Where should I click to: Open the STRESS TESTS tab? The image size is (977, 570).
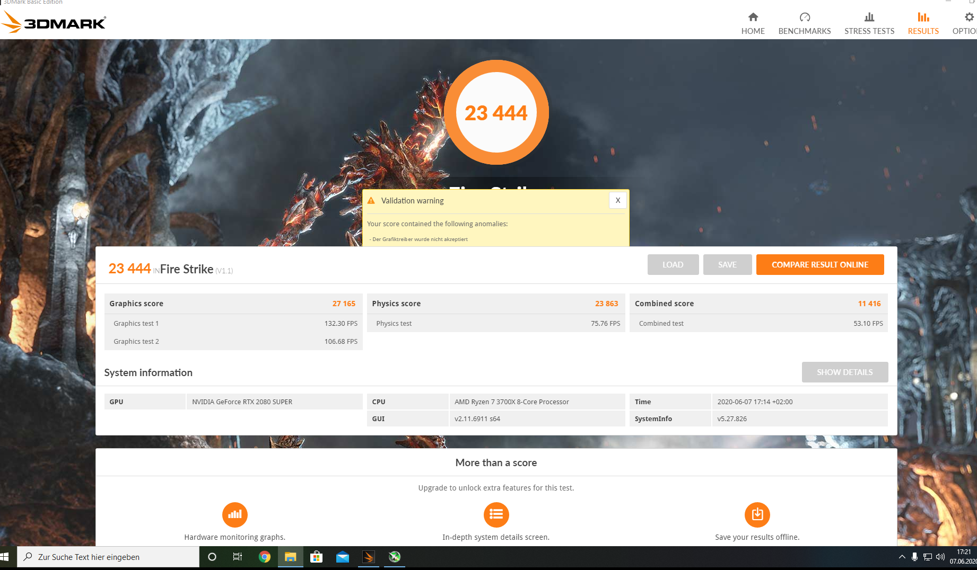[x=869, y=24]
